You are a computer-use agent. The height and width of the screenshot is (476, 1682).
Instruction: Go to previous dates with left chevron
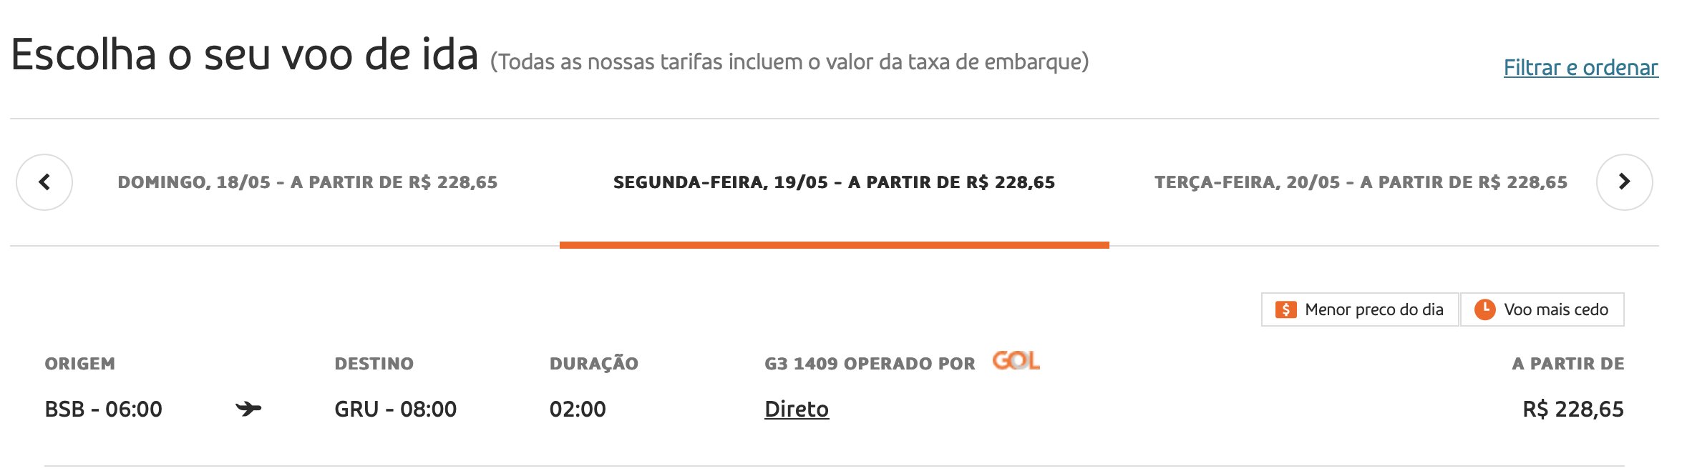click(44, 182)
